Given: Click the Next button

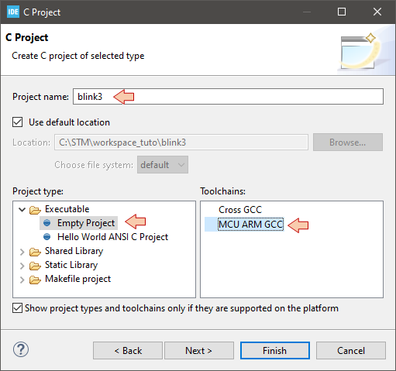Looking at the screenshot, I should coord(199,351).
